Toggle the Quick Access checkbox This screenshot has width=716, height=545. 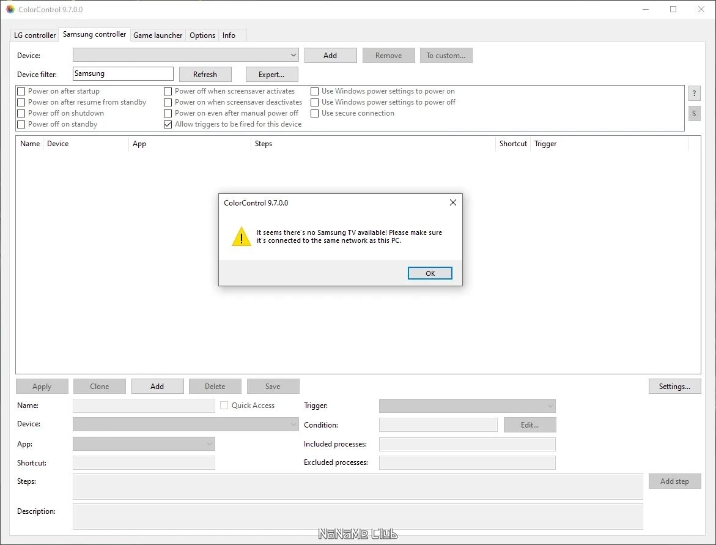[224, 405]
